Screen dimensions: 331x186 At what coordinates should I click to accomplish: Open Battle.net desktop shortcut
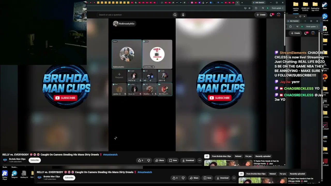coord(325,18)
